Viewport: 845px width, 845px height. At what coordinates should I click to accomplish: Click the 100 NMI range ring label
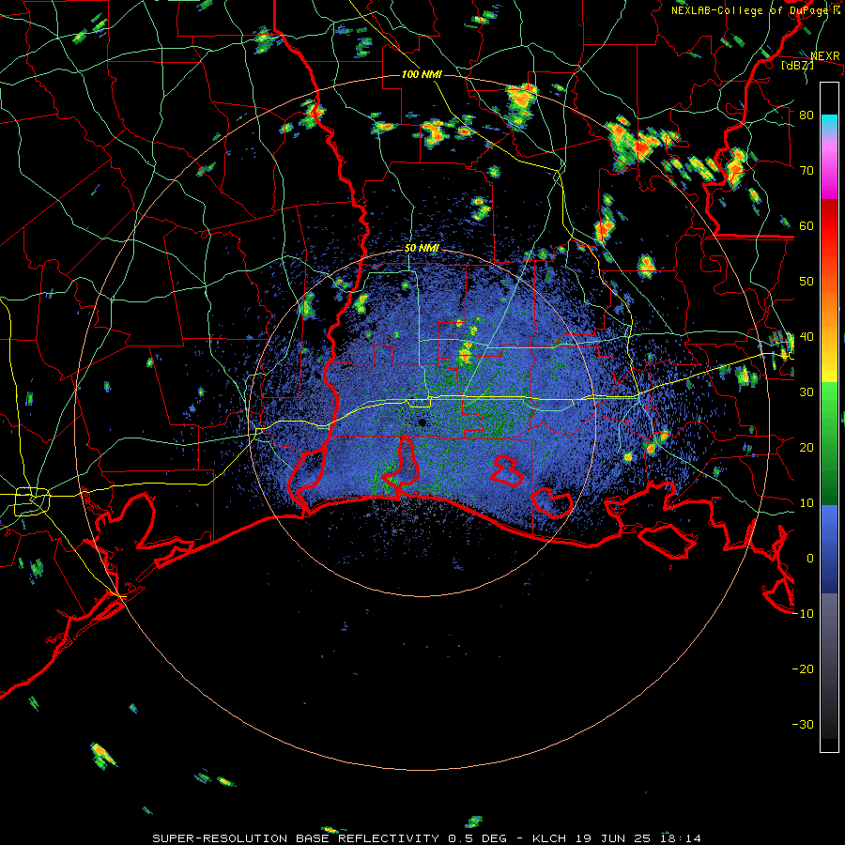click(422, 74)
